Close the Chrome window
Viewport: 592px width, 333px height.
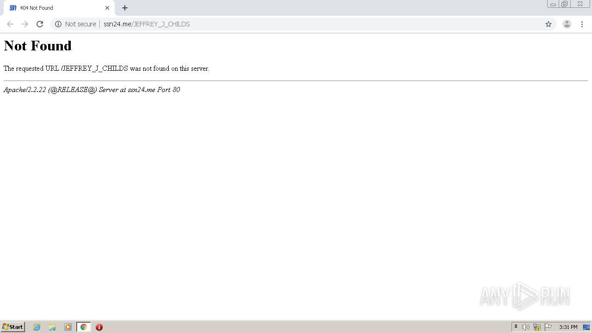(580, 4)
